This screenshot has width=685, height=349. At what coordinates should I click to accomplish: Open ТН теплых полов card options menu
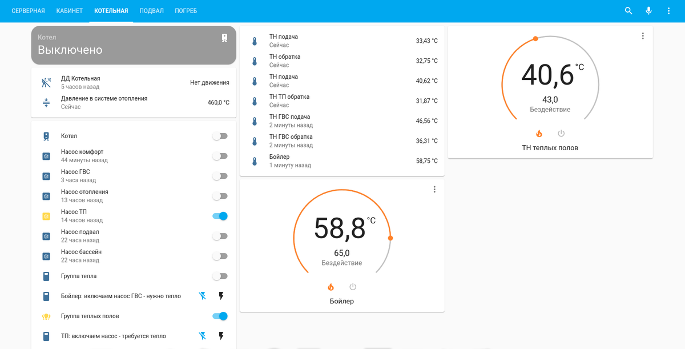tap(643, 35)
